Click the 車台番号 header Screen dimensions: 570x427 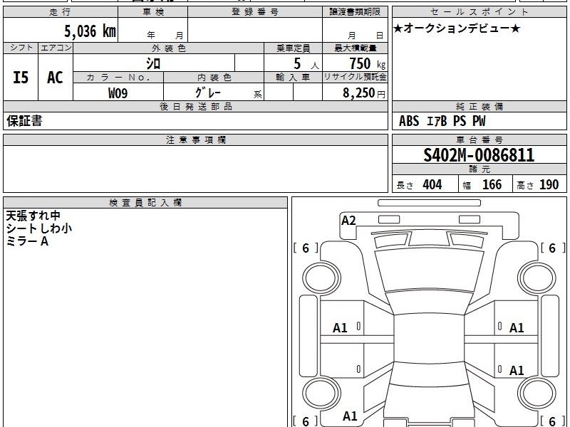479,140
